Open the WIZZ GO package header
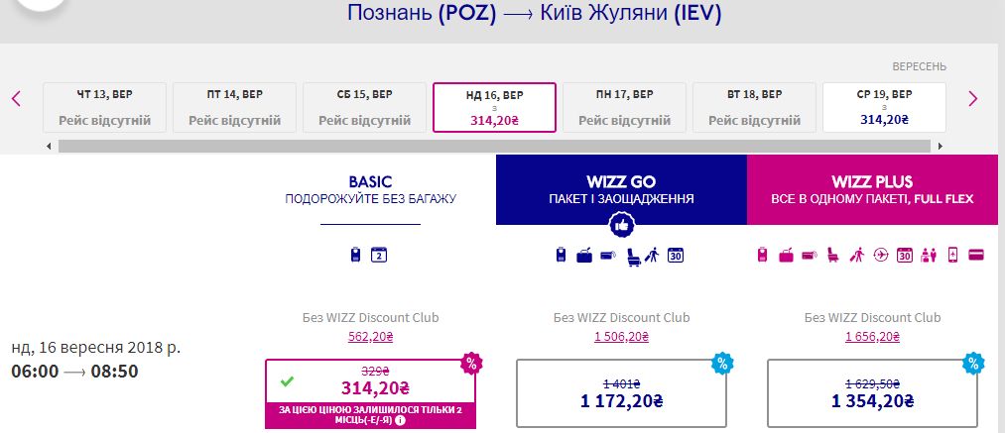The width and height of the screenshot is (1005, 433). coord(621,189)
